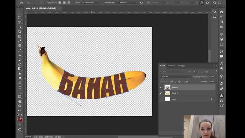Filter layers by type (T) icon
This screenshot has width=245, height=138.
click(x=198, y=72)
